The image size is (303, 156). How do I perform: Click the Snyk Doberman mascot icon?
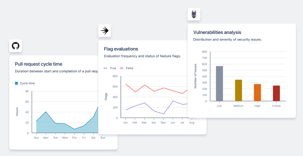pyautogui.click(x=194, y=14)
